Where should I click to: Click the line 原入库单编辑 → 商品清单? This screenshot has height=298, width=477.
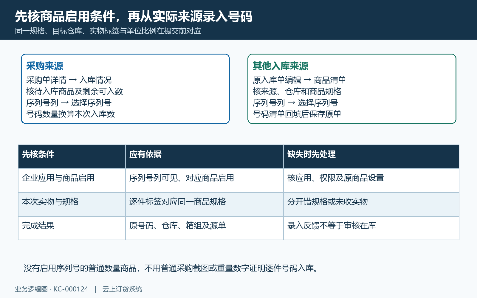[x=299, y=80]
